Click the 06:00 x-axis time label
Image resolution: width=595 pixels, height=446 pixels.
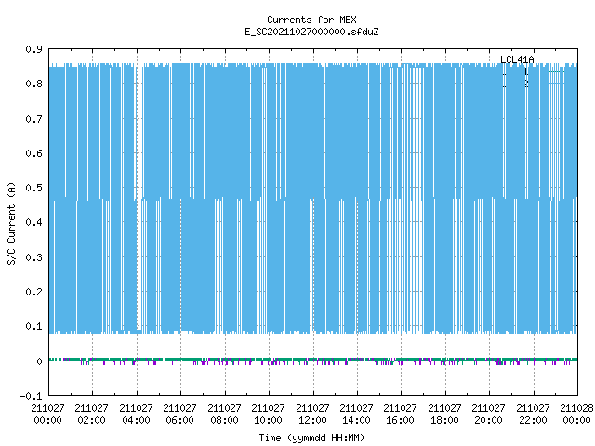[x=179, y=420]
